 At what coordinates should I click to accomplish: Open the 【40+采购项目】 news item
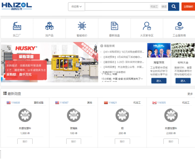[x=123, y=52]
